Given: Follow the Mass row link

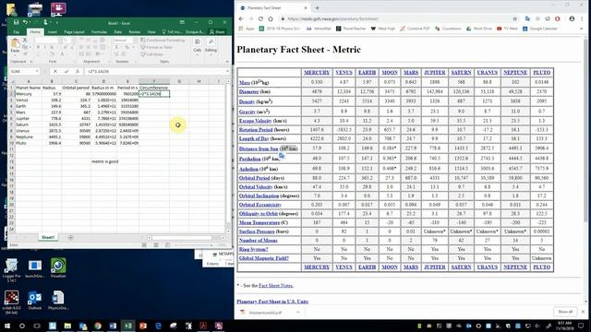Looking at the screenshot, I should (244, 82).
